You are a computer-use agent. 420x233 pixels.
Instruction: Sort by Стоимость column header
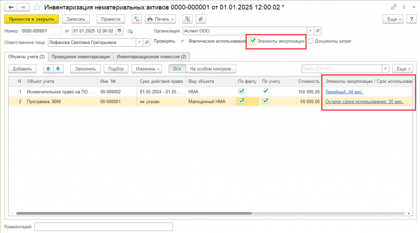pos(303,81)
